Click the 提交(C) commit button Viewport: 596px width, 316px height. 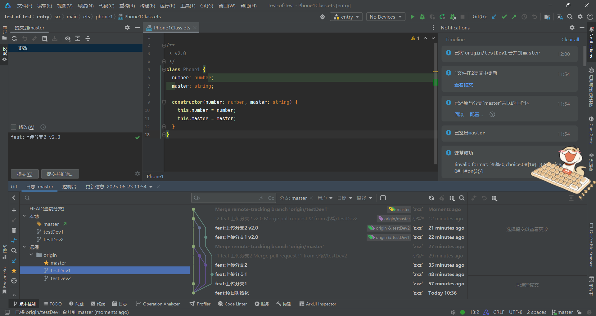(25, 174)
